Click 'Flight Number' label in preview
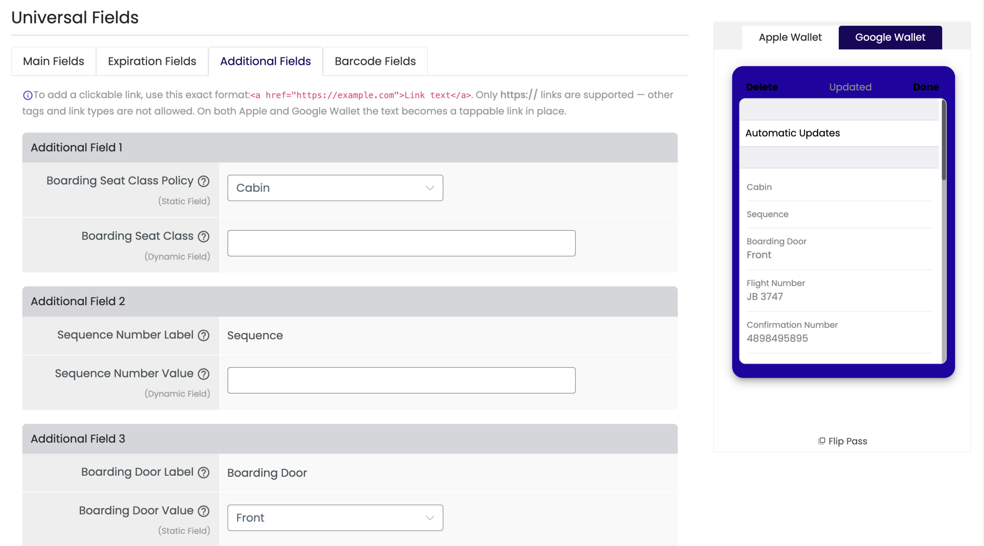The height and width of the screenshot is (546, 984). [776, 283]
